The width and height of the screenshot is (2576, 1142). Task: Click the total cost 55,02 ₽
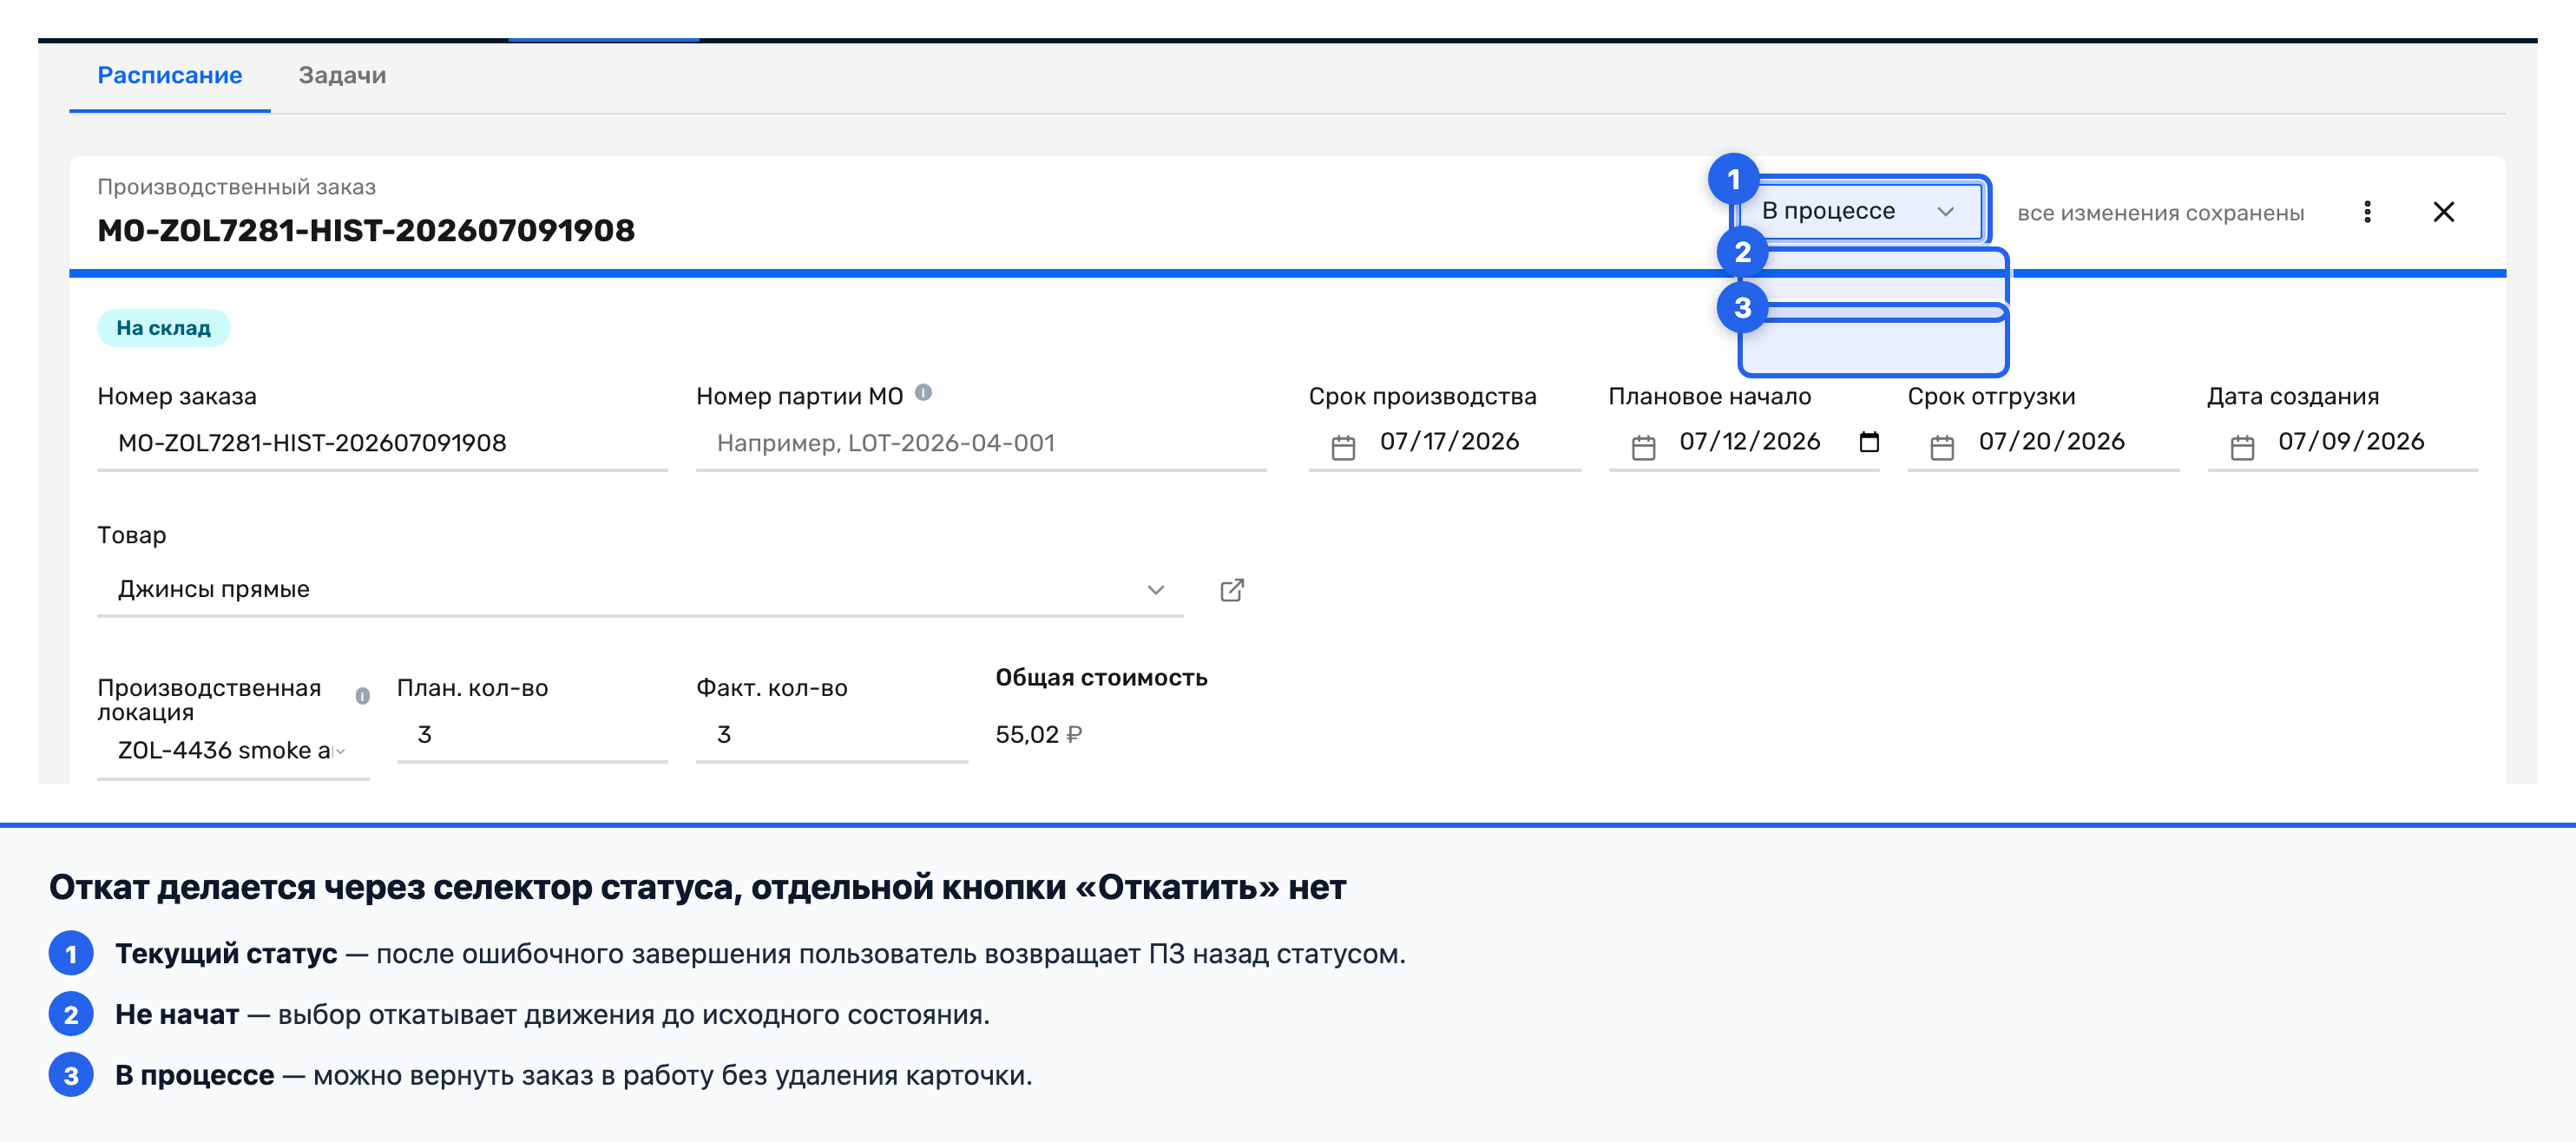(1038, 734)
